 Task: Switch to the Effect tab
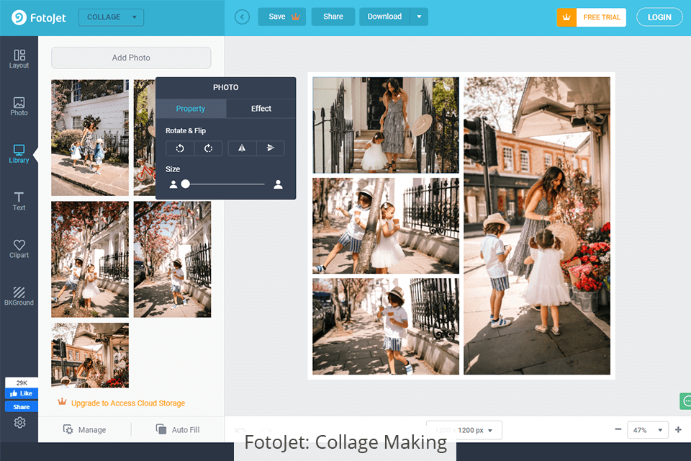point(261,109)
